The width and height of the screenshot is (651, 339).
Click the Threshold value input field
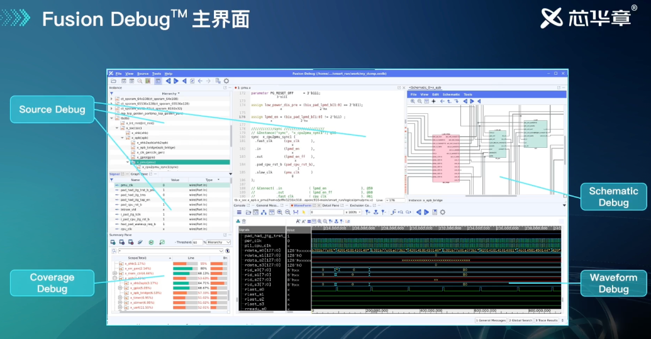[x=198, y=242]
